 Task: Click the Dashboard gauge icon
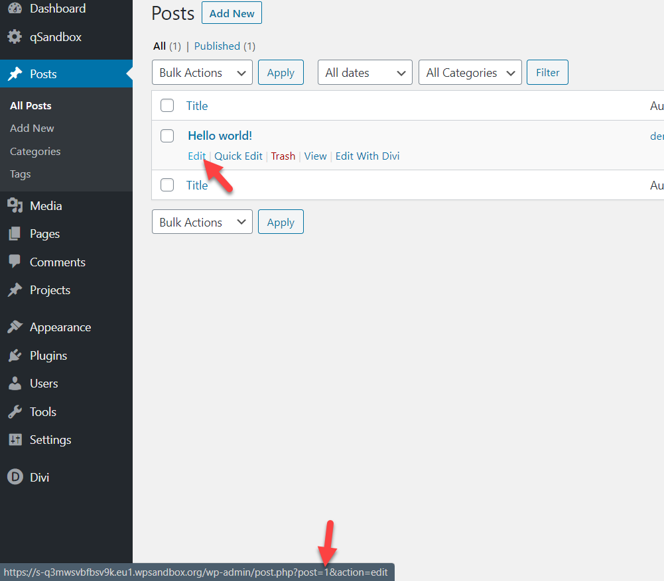pos(15,8)
